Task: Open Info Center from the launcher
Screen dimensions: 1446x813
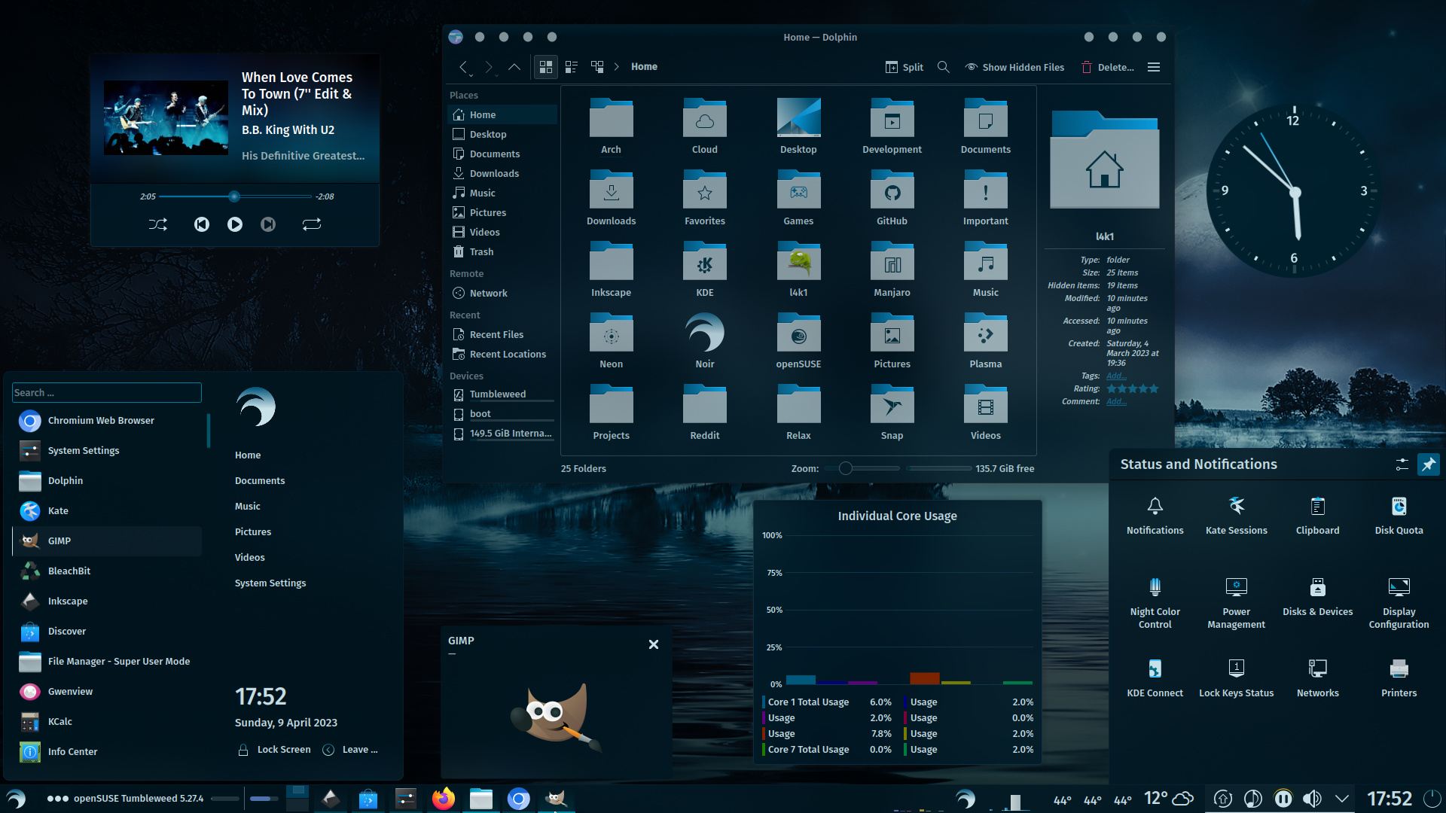Action: [107, 752]
